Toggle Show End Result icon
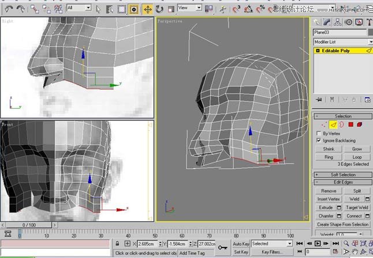Viewport: 373px width, 258px height. [x=332, y=100]
